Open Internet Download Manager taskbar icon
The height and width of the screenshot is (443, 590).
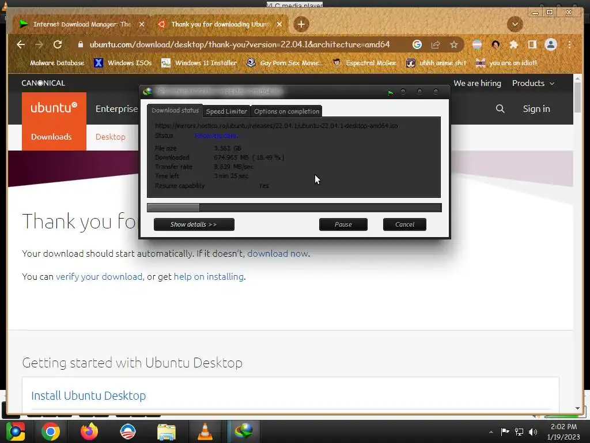(244, 431)
